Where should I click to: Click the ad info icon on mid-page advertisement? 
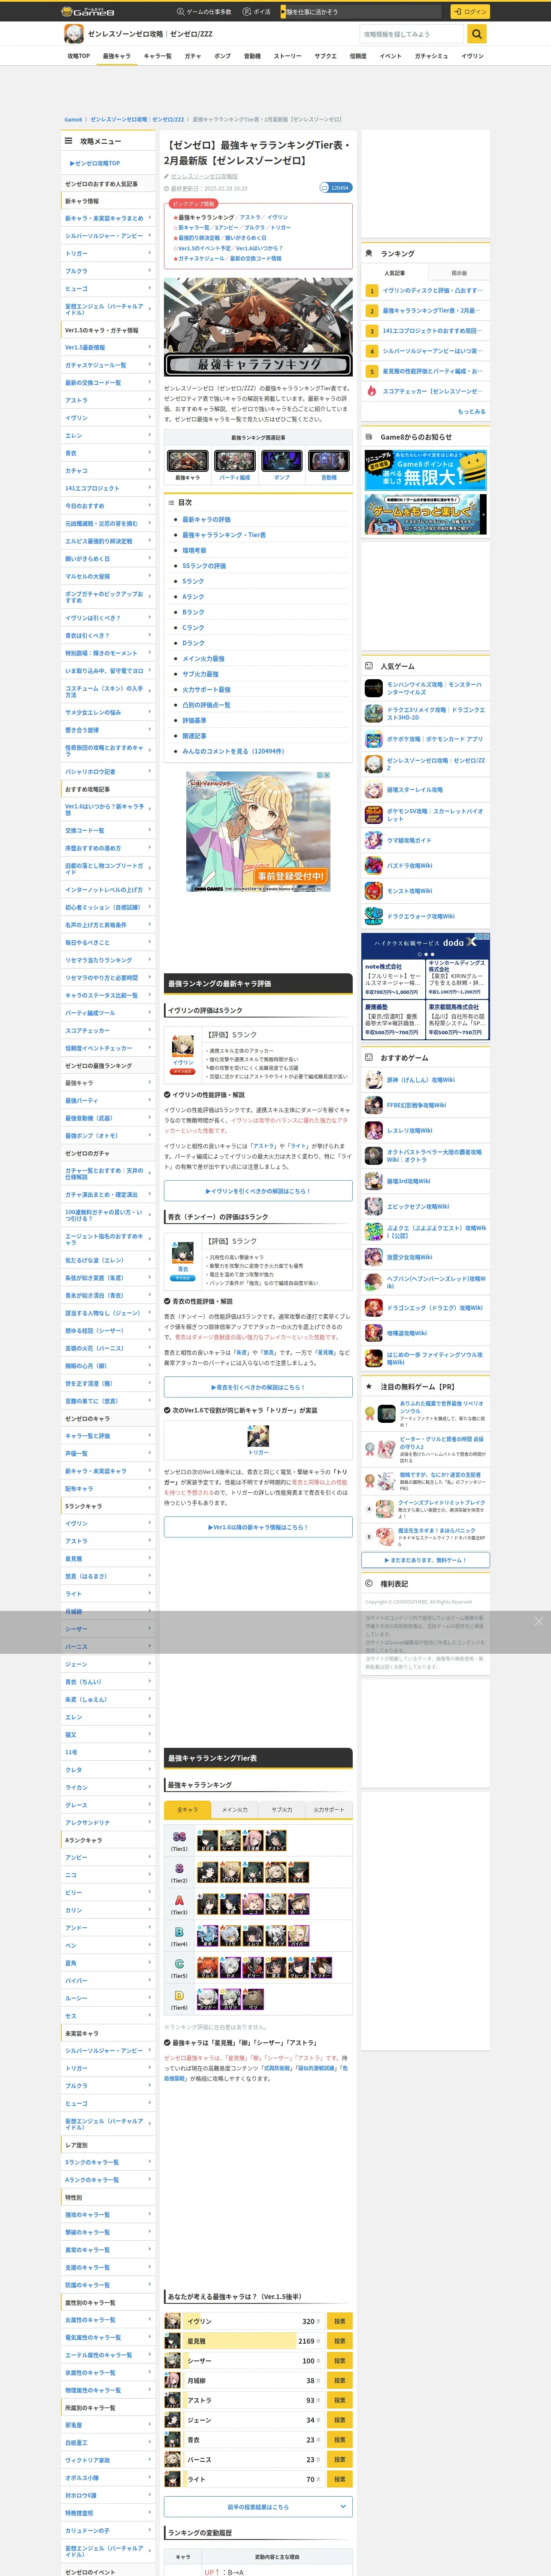(320, 775)
